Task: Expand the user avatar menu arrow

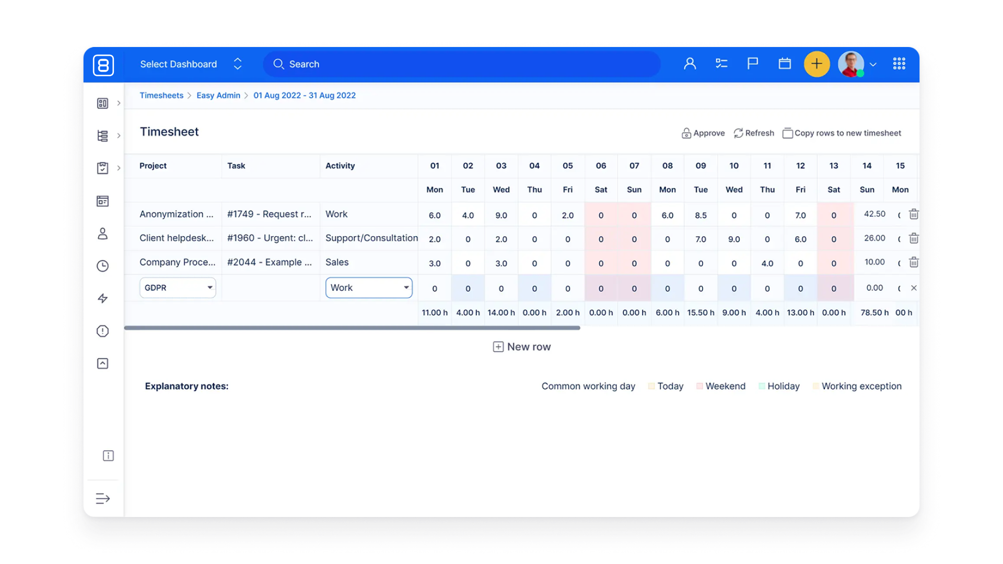Action: (873, 65)
